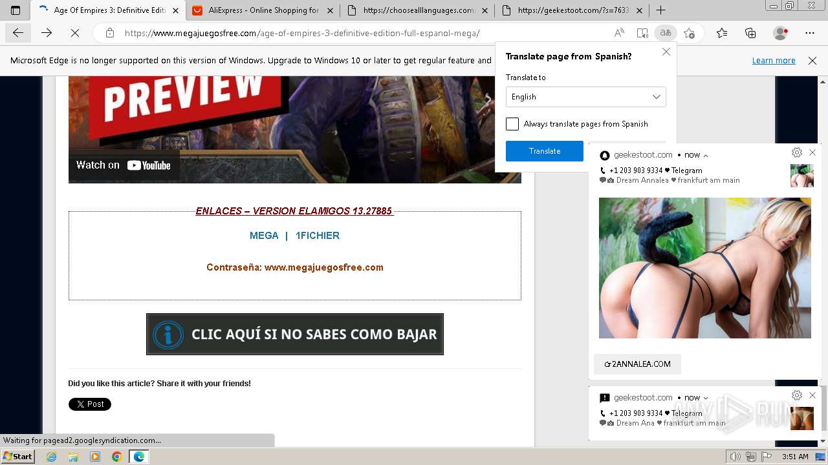Screen dimensions: 828x465
Task: Switch to the AliExpress Online Shopping tab
Action: pyautogui.click(x=263, y=10)
